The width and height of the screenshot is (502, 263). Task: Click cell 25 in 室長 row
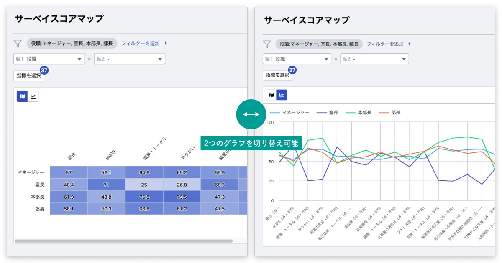pyautogui.click(x=144, y=185)
